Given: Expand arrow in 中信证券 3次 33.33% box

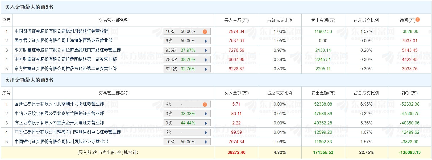Looking at the screenshot, I should point(206,114).
